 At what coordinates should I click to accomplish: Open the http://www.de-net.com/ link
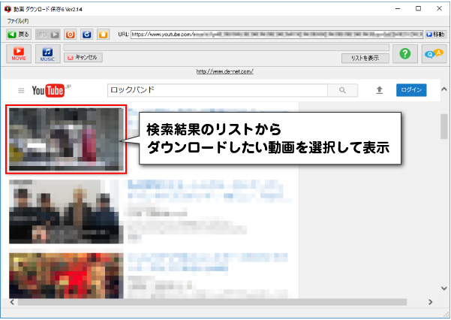click(x=225, y=71)
